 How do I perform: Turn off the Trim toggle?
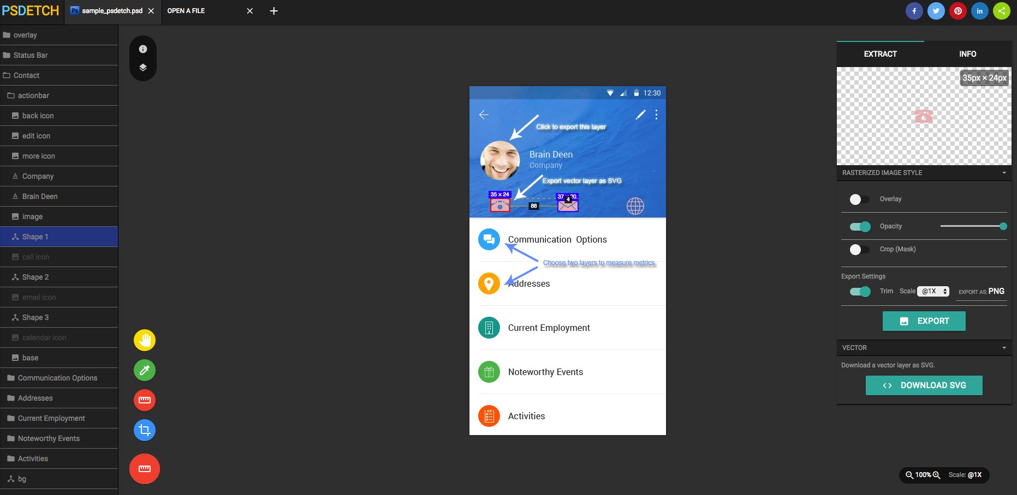point(860,292)
